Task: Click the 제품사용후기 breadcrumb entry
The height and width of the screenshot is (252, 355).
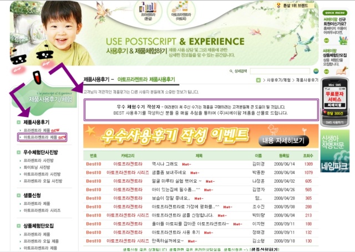Action: coord(307,80)
